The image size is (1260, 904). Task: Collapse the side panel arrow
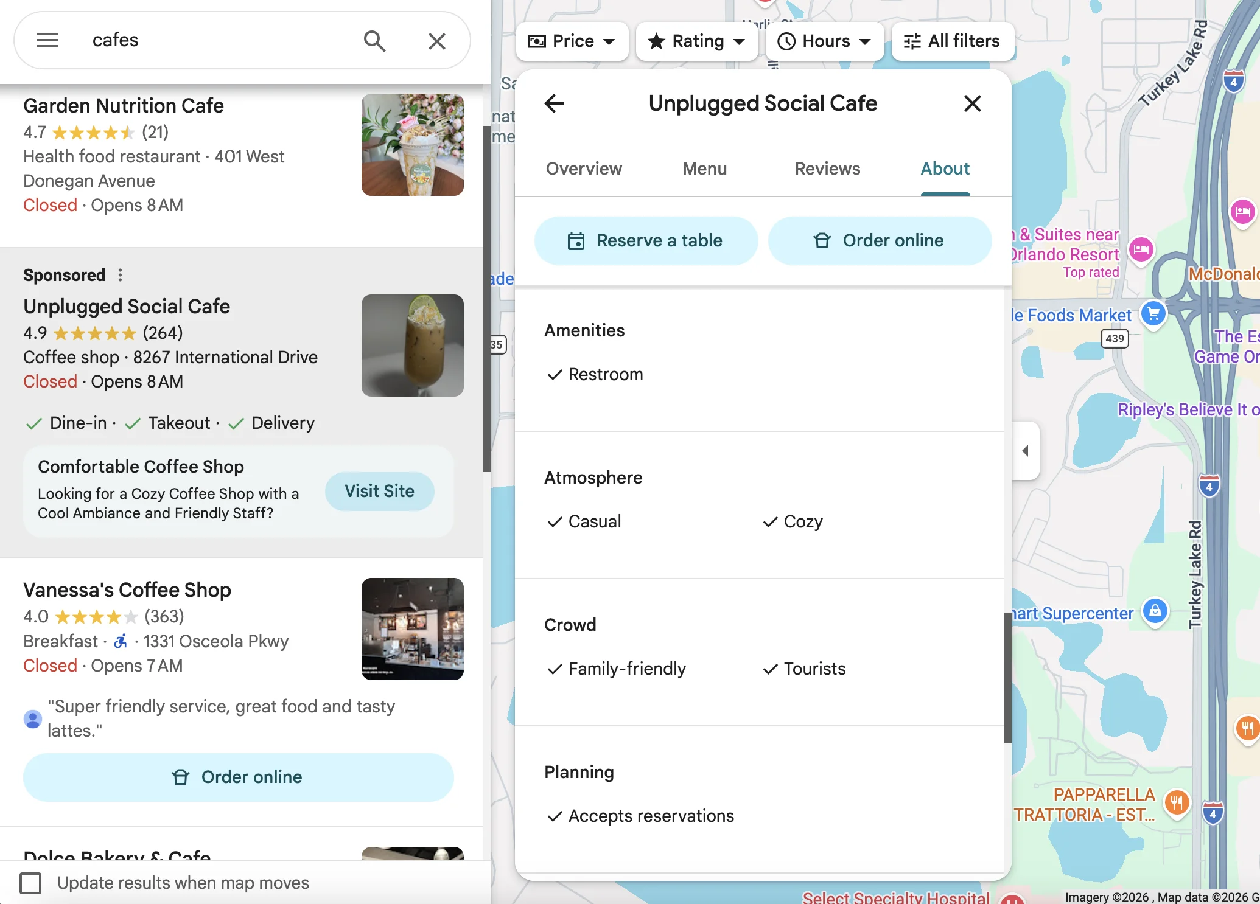(1026, 451)
